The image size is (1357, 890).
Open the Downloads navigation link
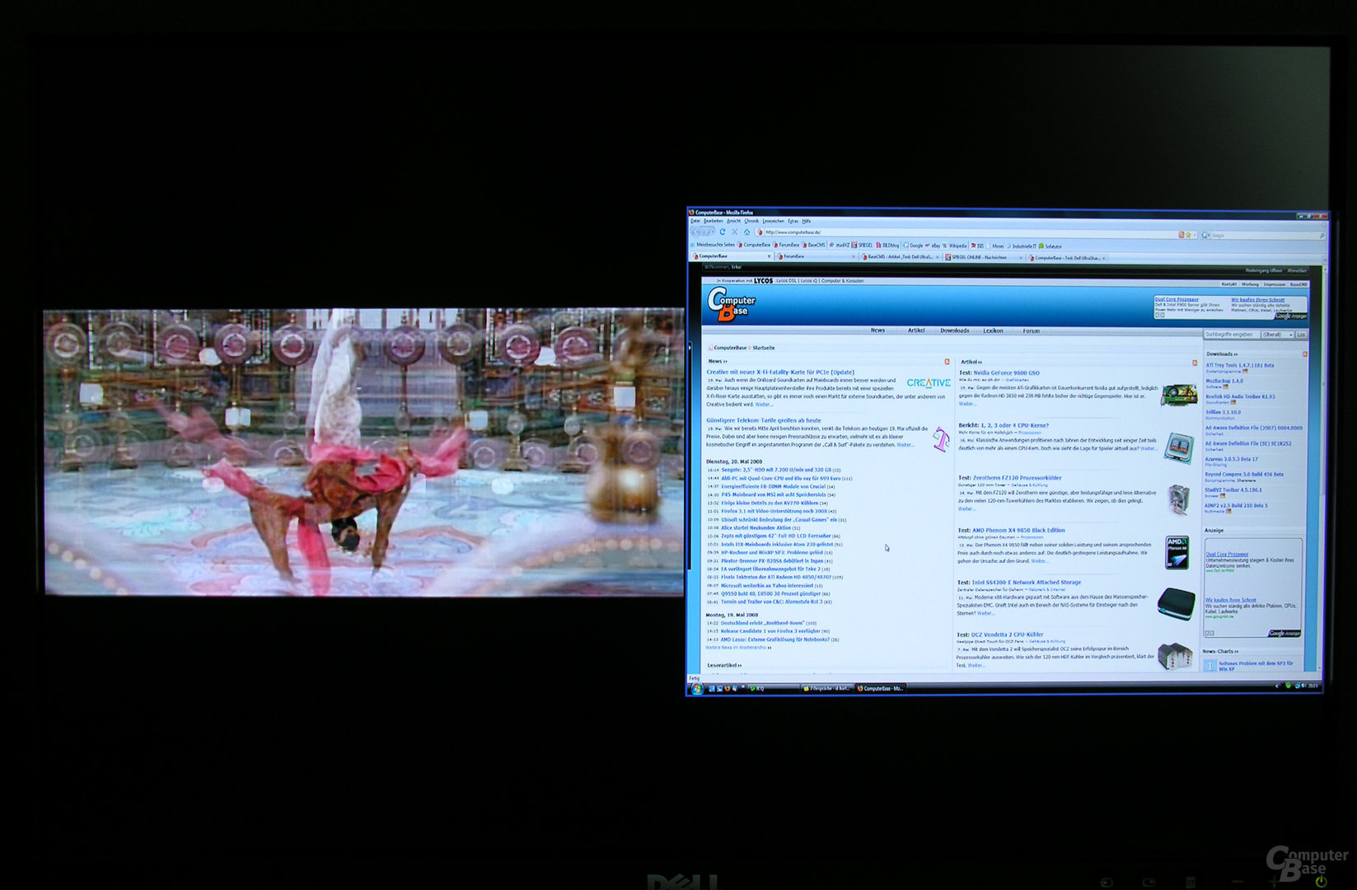click(955, 330)
